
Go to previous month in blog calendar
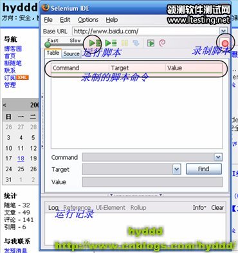(5, 105)
